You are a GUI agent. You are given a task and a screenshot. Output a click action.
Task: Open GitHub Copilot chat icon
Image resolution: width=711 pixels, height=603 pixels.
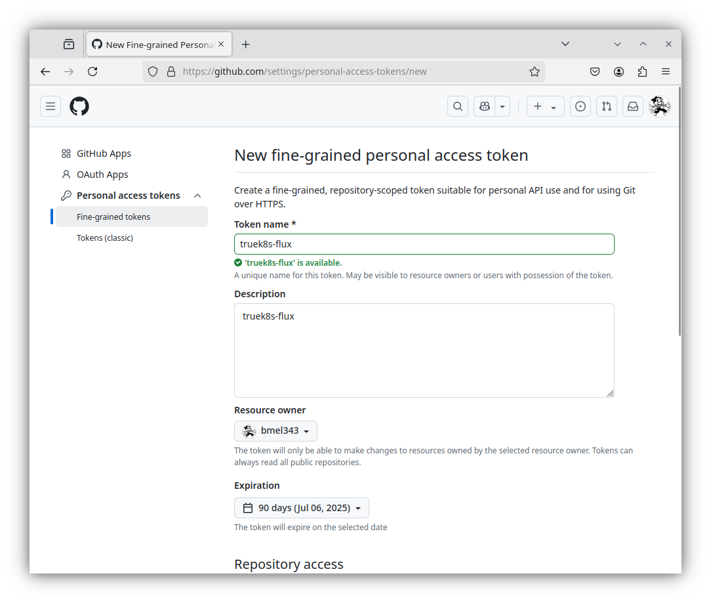point(485,106)
